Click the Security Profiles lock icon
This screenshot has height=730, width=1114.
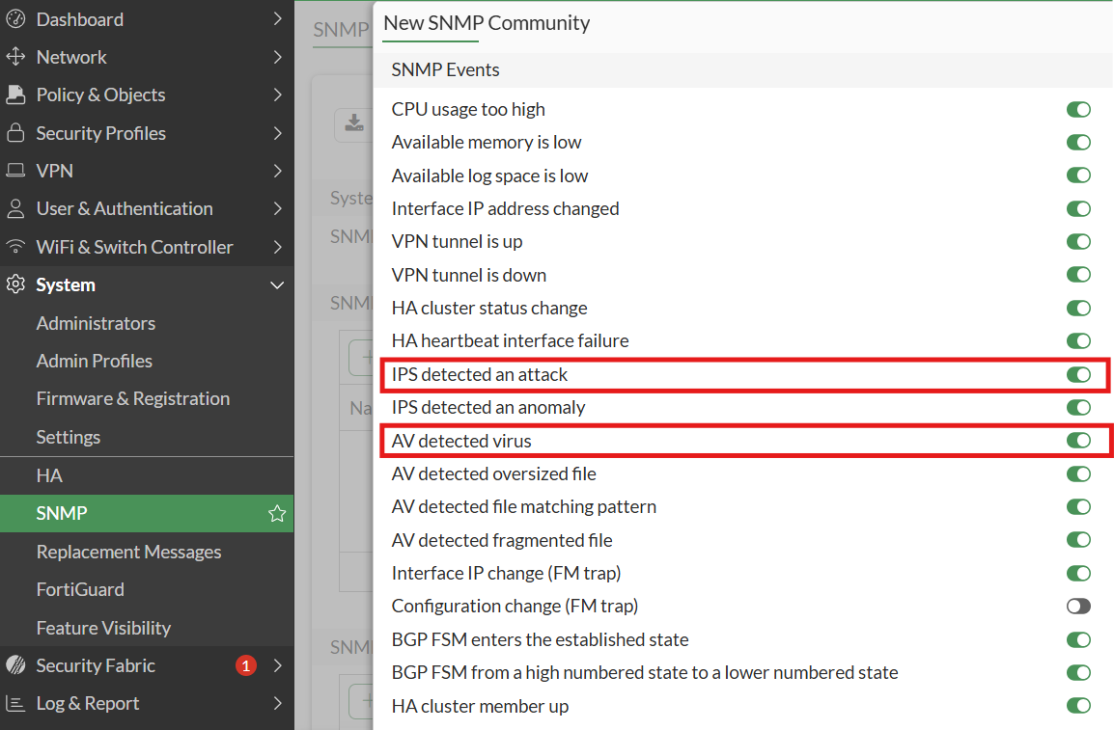[15, 133]
